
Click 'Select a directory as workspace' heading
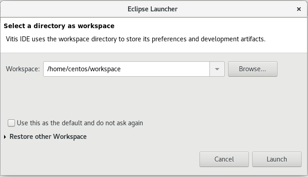click(x=59, y=26)
